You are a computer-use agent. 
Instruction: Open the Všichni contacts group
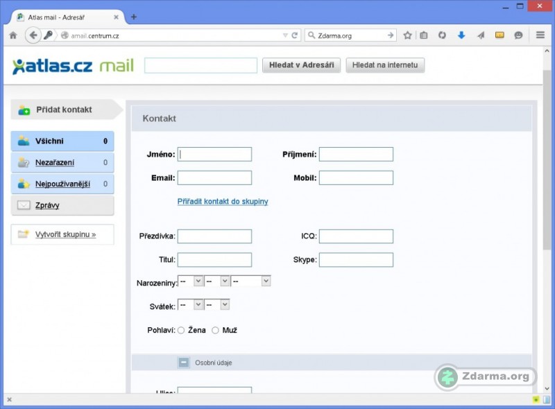tap(62, 141)
